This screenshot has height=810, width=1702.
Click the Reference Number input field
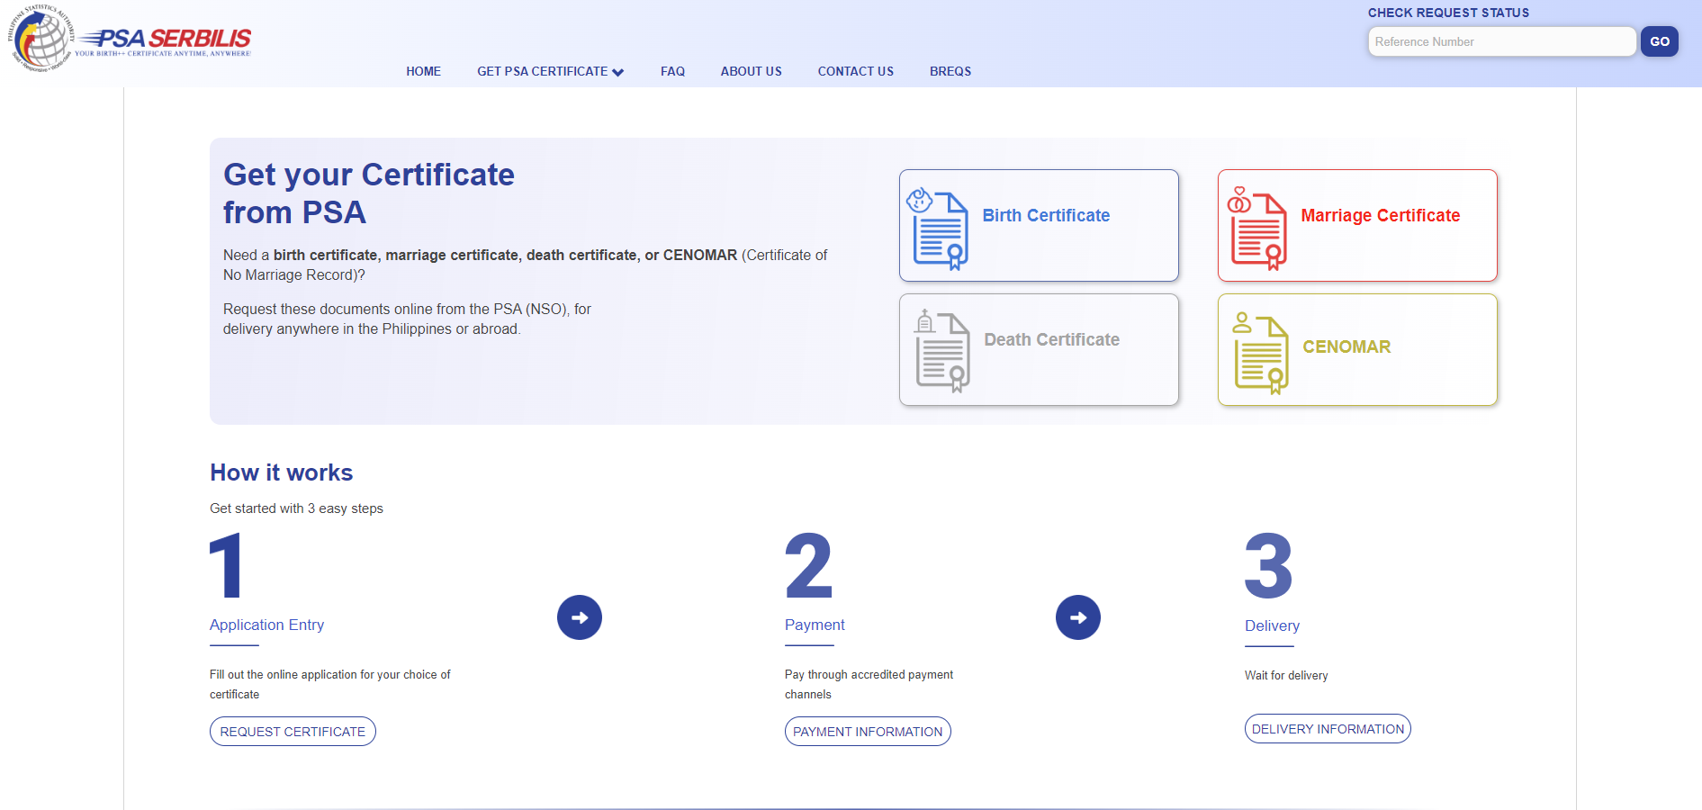[x=1501, y=41]
